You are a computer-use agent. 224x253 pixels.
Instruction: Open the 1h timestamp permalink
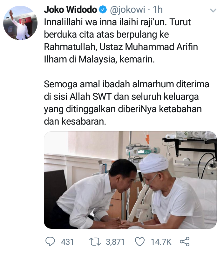pyautogui.click(x=158, y=10)
